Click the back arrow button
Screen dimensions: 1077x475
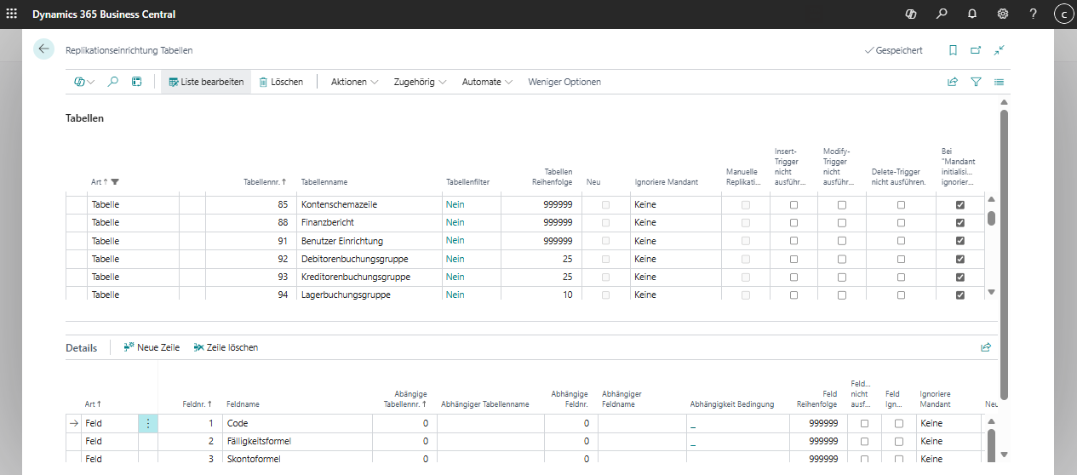43,49
